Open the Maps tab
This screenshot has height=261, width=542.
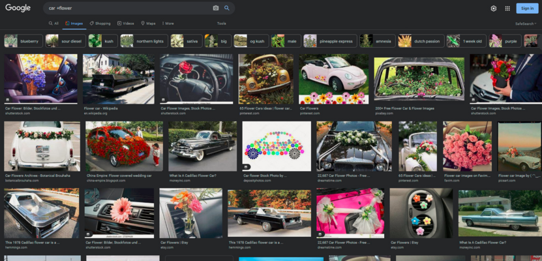148,23
